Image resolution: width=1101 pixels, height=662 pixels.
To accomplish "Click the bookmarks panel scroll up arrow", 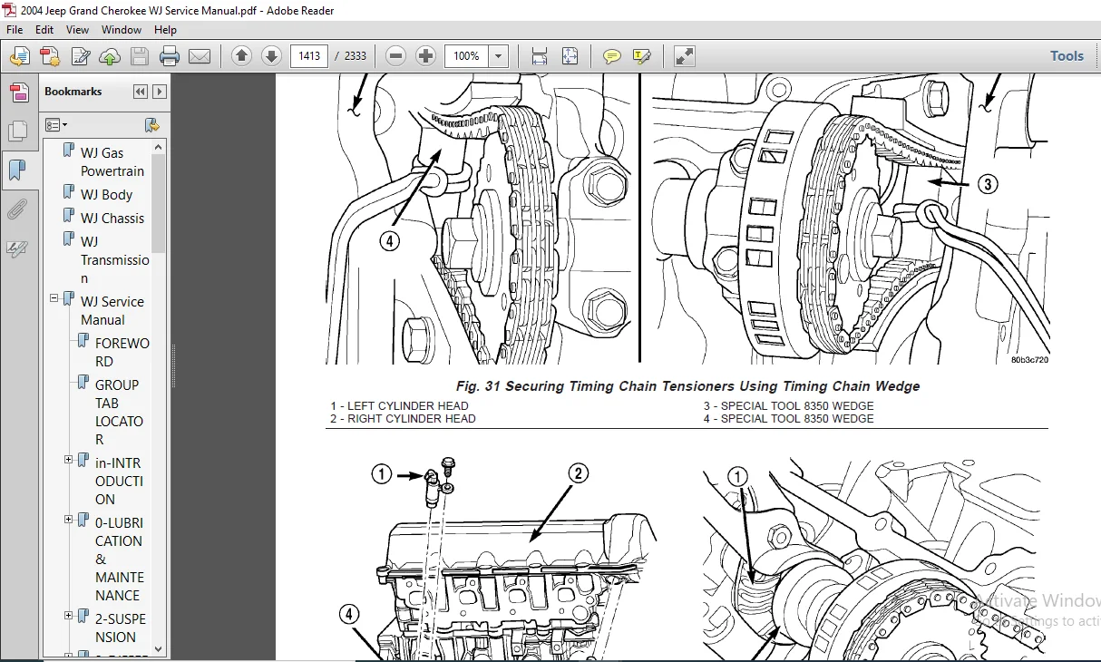I will (159, 147).
